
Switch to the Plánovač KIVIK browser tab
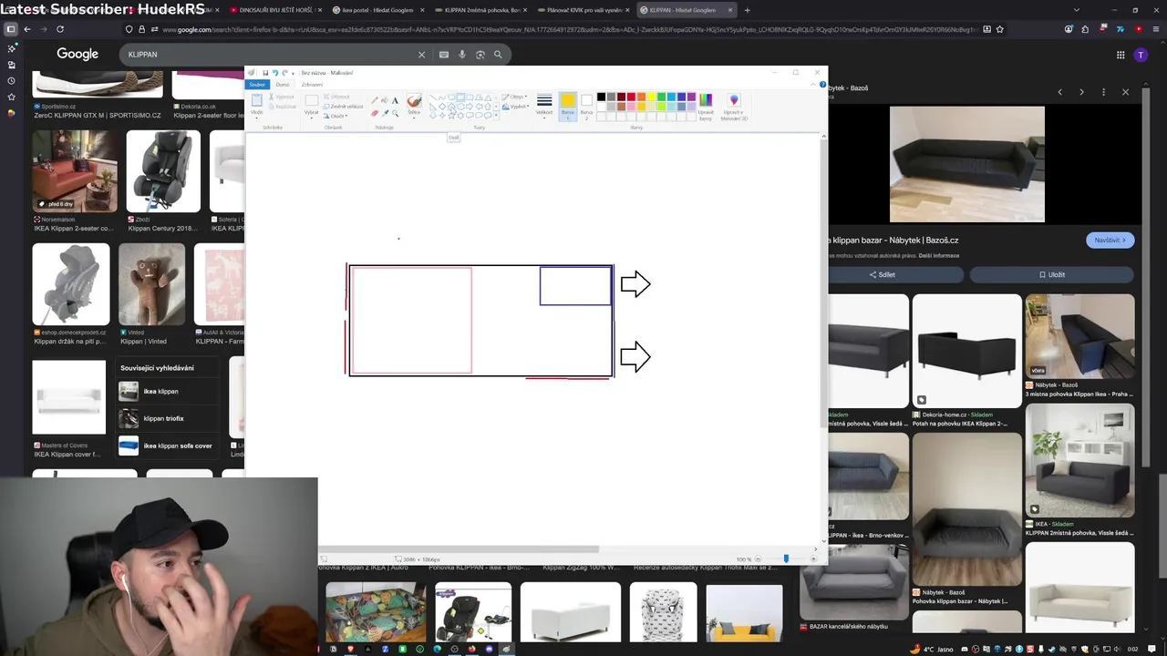[x=583, y=10]
